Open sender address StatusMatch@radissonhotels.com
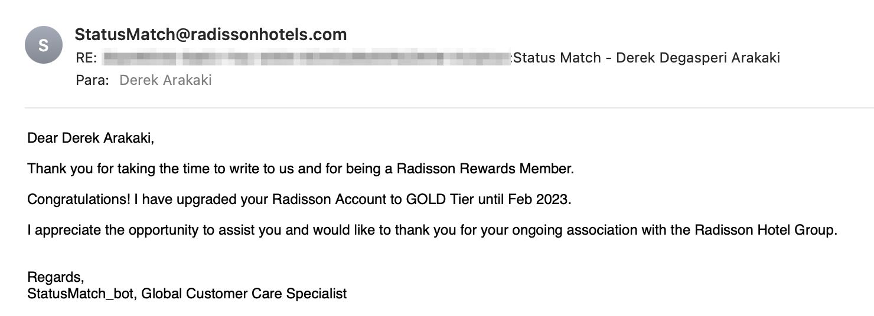This screenshot has width=874, height=316. [211, 35]
